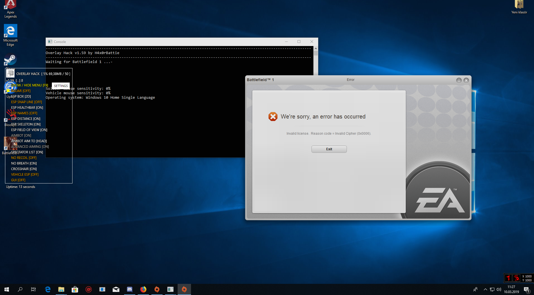The width and height of the screenshot is (534, 295).
Task: Click the Console window title icon
Action: [50, 42]
